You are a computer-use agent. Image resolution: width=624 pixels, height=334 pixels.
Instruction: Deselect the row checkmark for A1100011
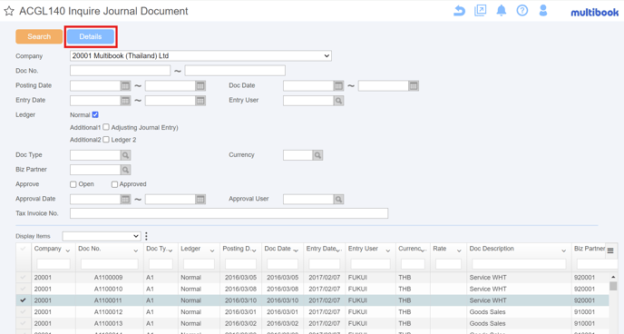coord(23,300)
